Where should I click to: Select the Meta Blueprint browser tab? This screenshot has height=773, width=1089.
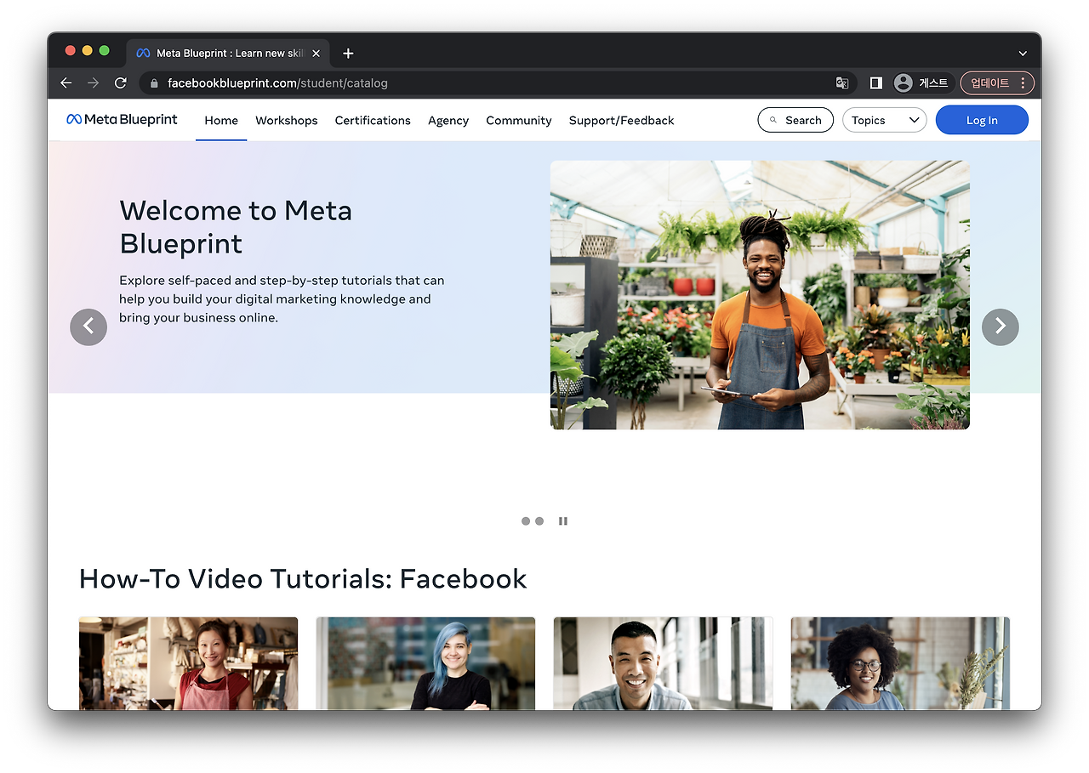point(228,53)
